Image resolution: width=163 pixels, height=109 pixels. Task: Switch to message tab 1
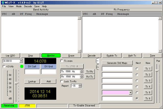pos(97,61)
